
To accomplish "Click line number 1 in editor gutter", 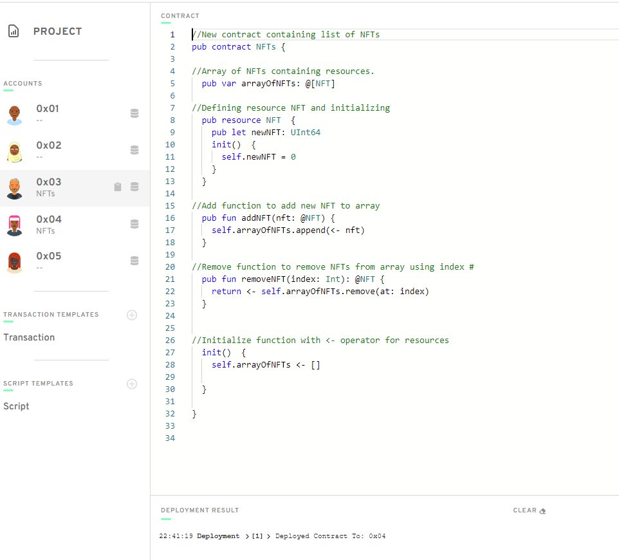I will point(172,35).
